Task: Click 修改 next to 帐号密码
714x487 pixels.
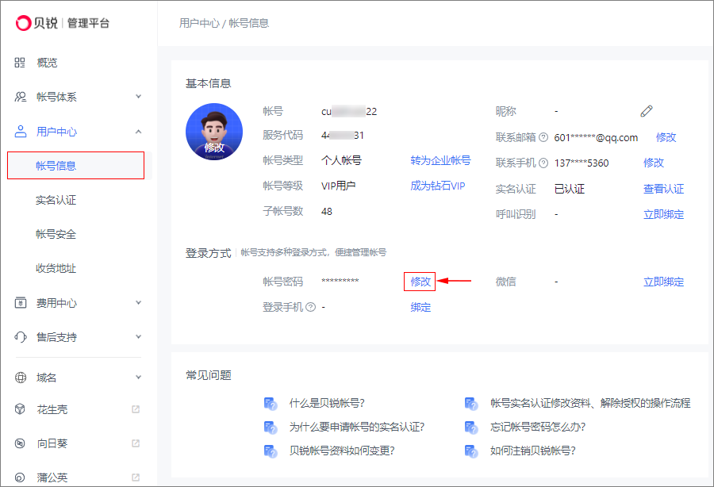Action: coord(420,282)
